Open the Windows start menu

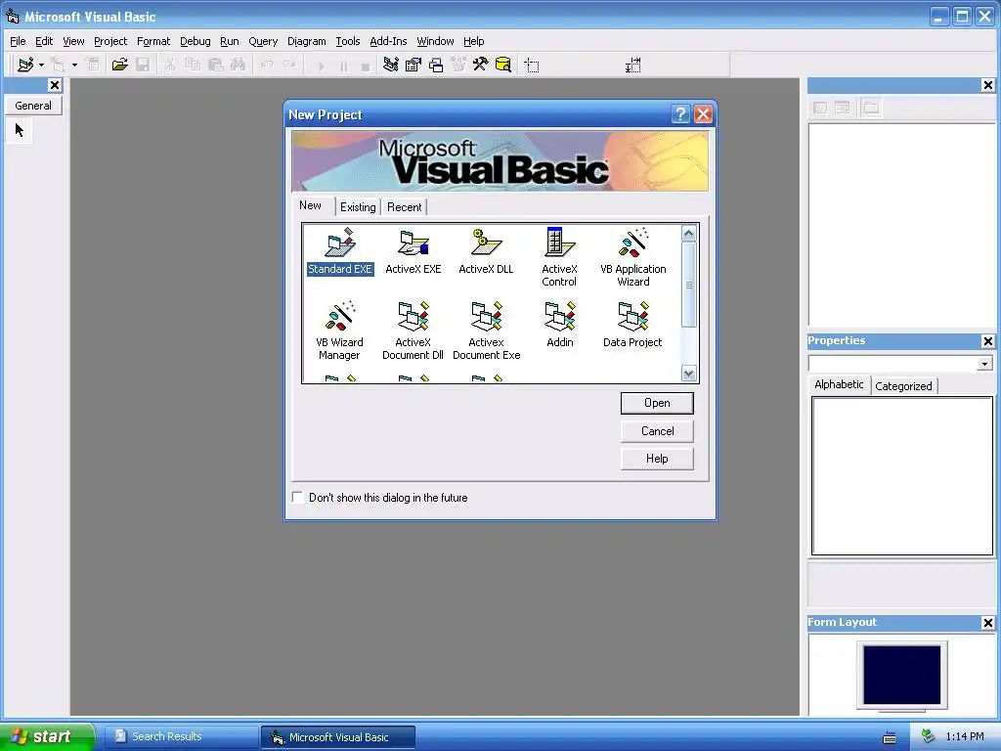(x=47, y=736)
